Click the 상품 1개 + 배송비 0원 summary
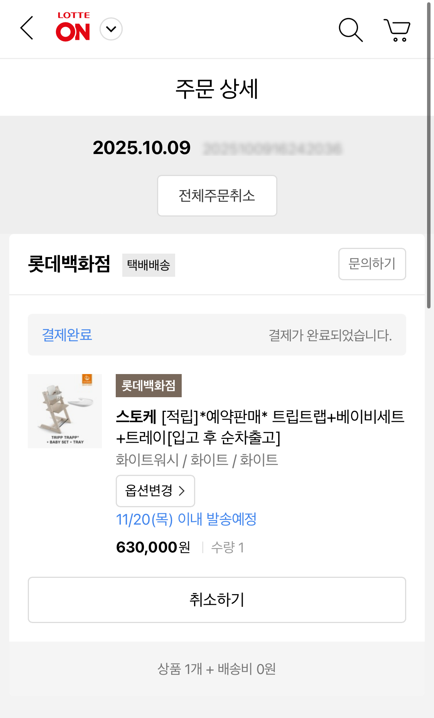 (217, 669)
